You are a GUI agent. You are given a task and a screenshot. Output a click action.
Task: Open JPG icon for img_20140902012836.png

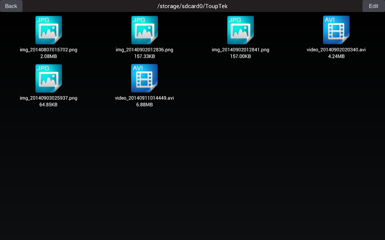click(144, 30)
